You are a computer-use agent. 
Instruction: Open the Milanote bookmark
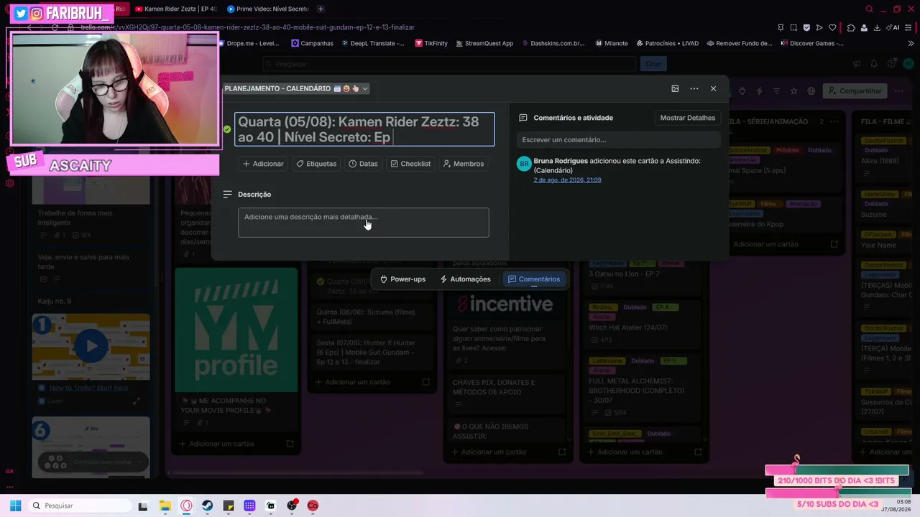(x=612, y=43)
